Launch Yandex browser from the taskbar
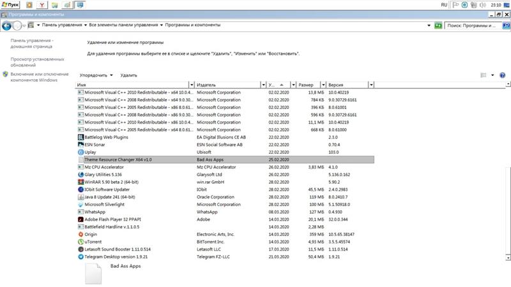This screenshot has height=287, width=511. (x=42, y=5)
